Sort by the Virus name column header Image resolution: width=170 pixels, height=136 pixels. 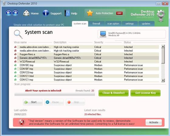pos(20,42)
